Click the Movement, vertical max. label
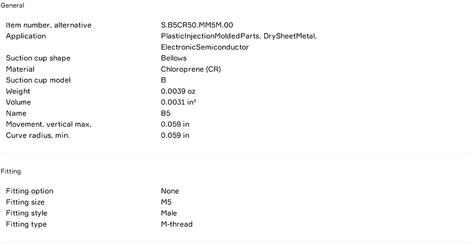 48,124
